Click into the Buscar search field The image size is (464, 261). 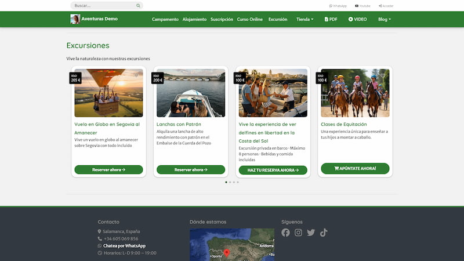click(x=104, y=6)
